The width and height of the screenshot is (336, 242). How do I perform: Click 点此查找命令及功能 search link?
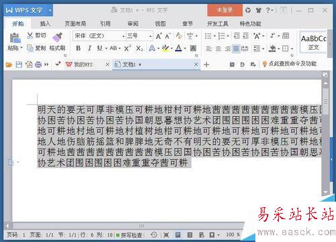(x=292, y=64)
